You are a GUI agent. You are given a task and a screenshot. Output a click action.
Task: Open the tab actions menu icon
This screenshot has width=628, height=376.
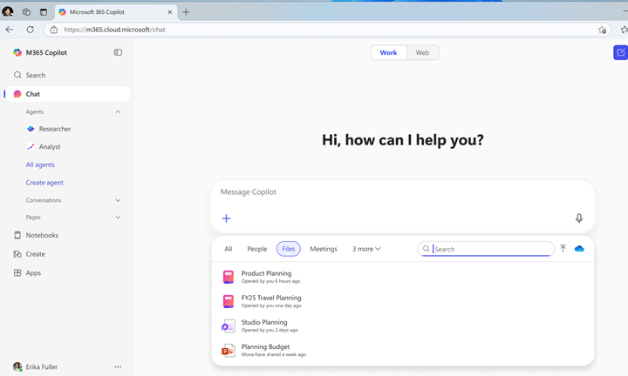tap(44, 12)
